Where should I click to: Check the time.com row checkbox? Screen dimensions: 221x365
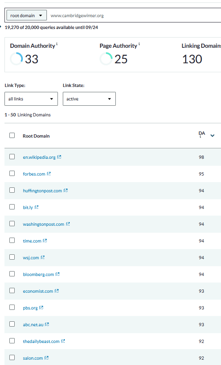click(x=12, y=240)
